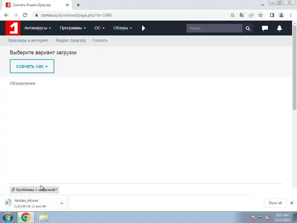Viewport: 297px width, 223px height.
Task: Open Windows Explorer from taskbar
Action: pyautogui.click(x=44, y=218)
